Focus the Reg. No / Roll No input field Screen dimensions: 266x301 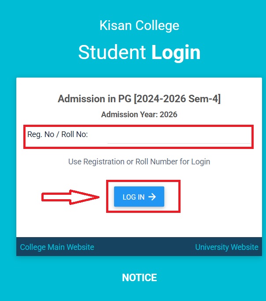[178, 135]
